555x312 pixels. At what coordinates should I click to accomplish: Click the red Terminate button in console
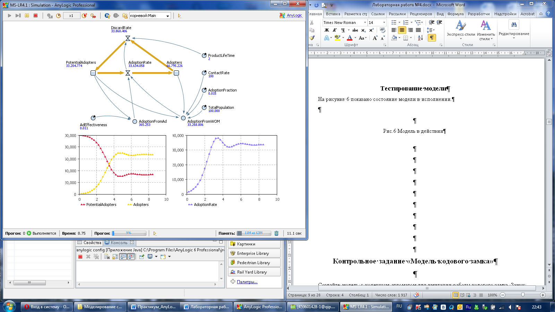[x=80, y=257]
